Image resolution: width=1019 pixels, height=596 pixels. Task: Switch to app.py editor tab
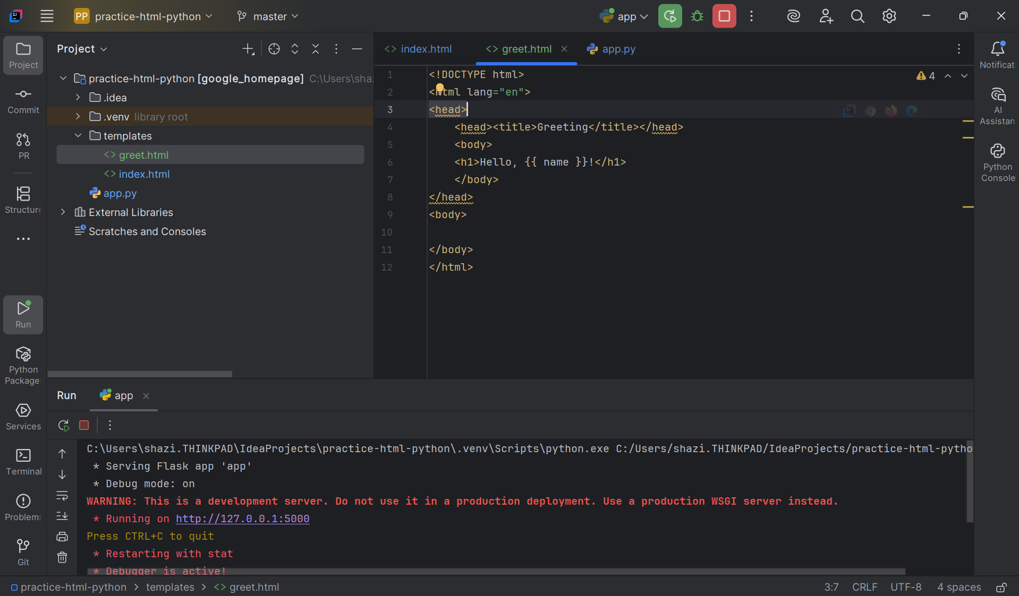[611, 49]
